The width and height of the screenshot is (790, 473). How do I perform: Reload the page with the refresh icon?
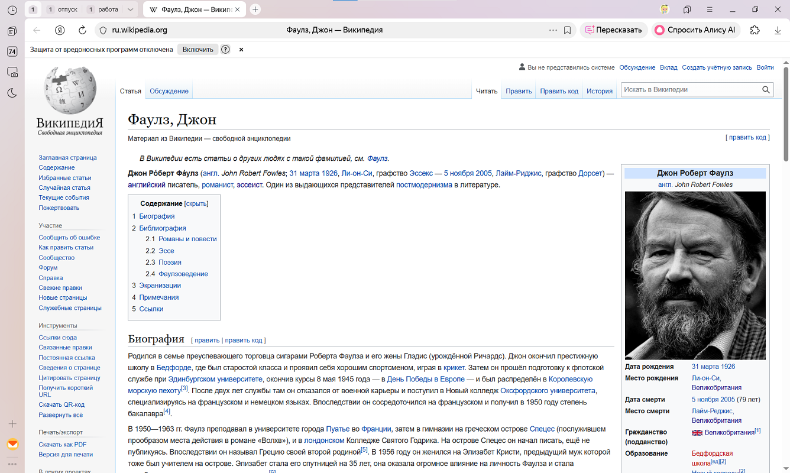[83, 30]
